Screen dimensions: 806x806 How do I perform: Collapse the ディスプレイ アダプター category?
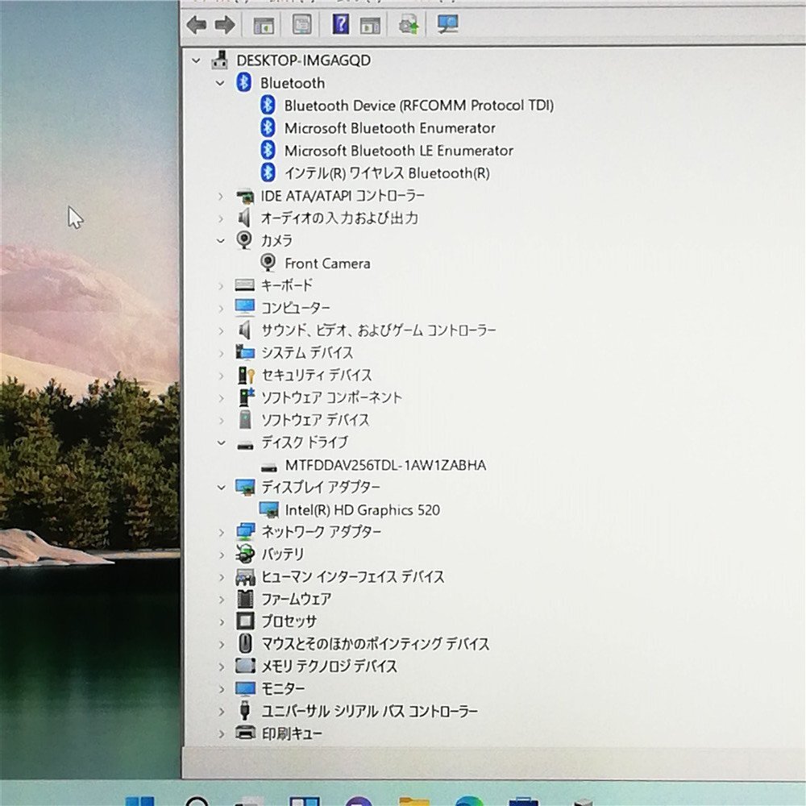[221, 488]
